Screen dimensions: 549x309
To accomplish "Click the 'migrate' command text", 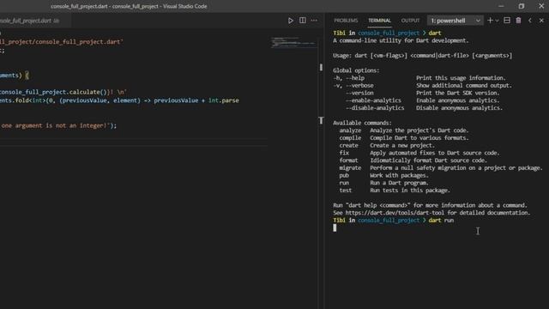I will (x=350, y=168).
